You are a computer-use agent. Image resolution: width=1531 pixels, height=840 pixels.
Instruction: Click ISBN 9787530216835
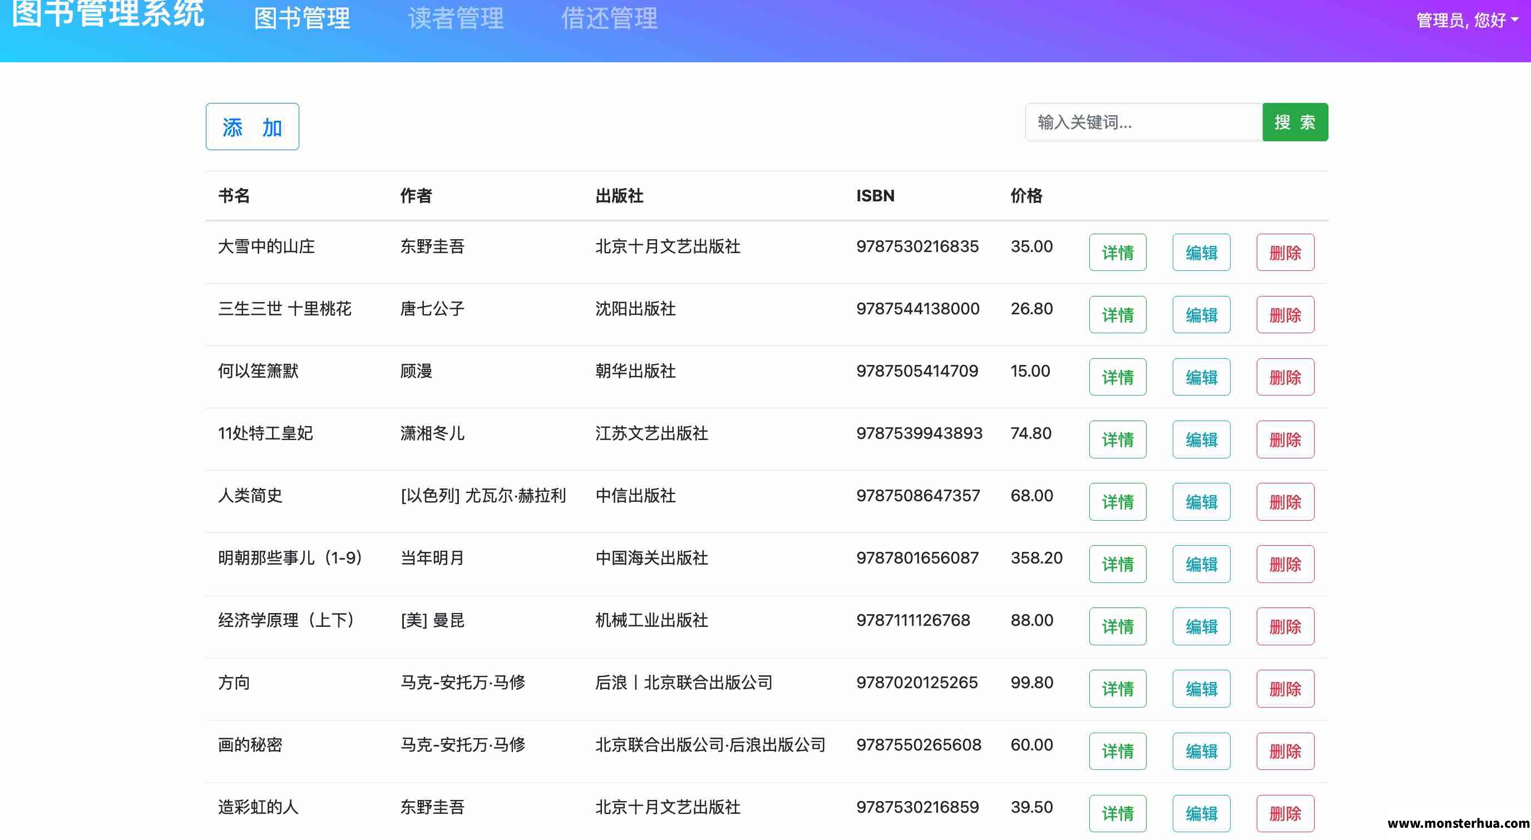tap(917, 246)
